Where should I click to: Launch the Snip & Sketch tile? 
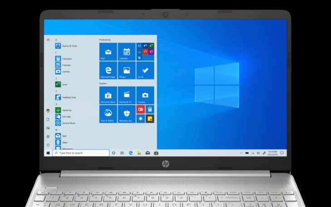click(x=108, y=114)
